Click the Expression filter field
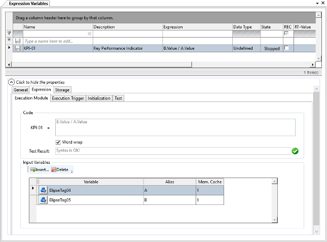327x242 pixels. [x=198, y=33]
